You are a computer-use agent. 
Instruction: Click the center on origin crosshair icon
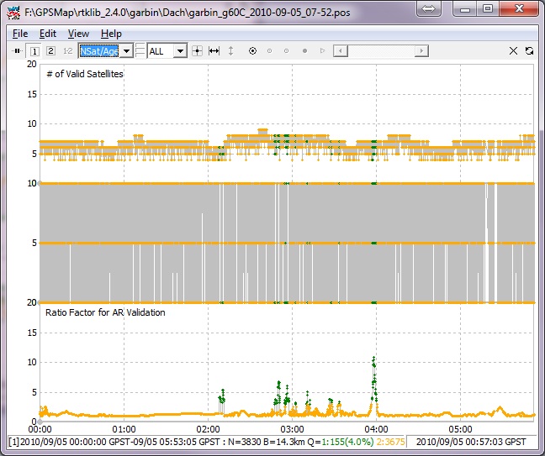pyautogui.click(x=198, y=51)
